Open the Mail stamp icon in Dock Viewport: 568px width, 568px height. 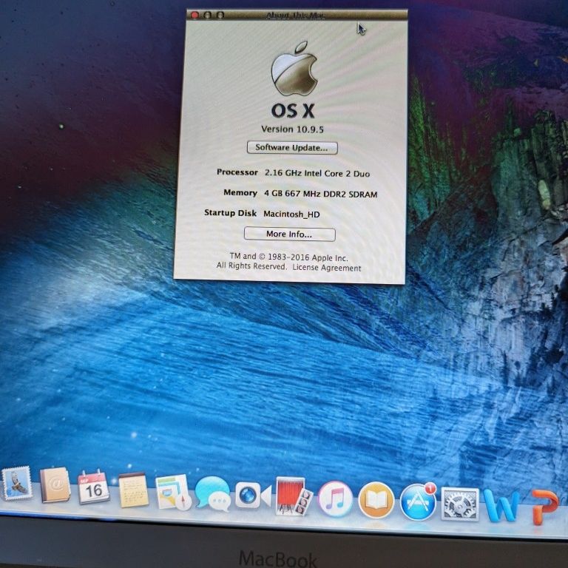pos(17,484)
